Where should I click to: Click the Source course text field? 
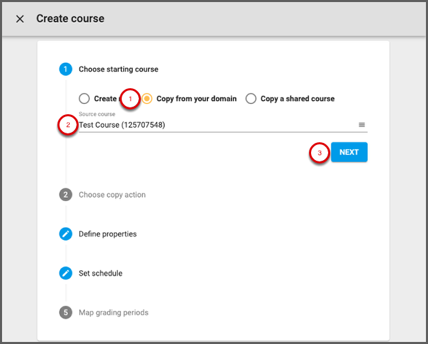click(x=212, y=125)
